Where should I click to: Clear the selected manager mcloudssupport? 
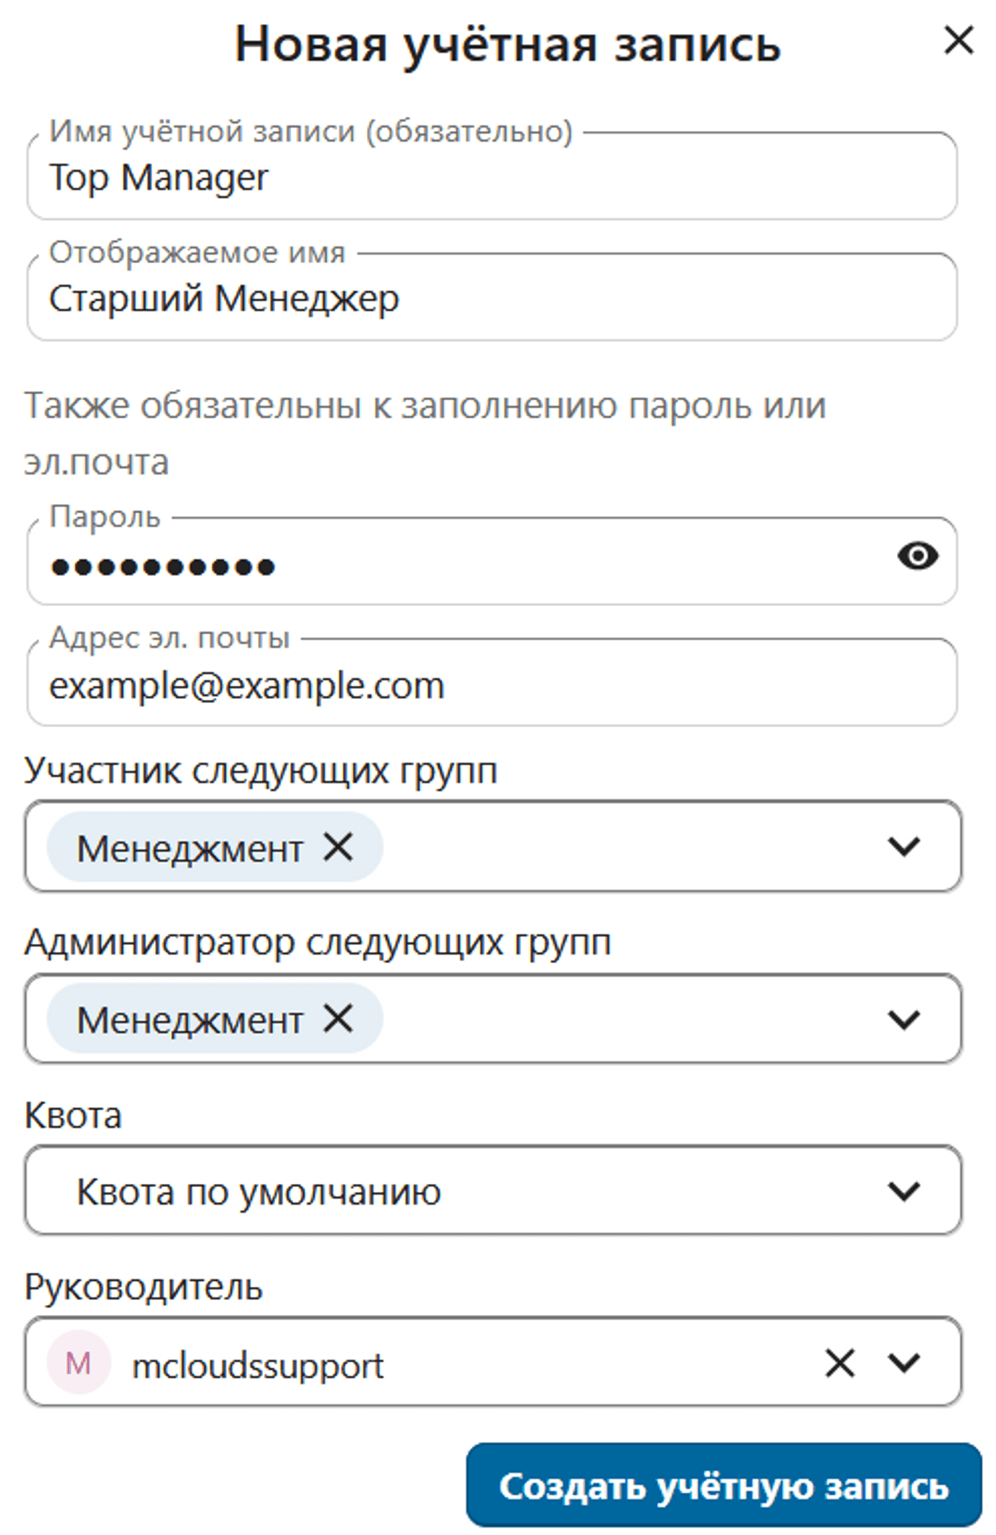coord(840,1362)
